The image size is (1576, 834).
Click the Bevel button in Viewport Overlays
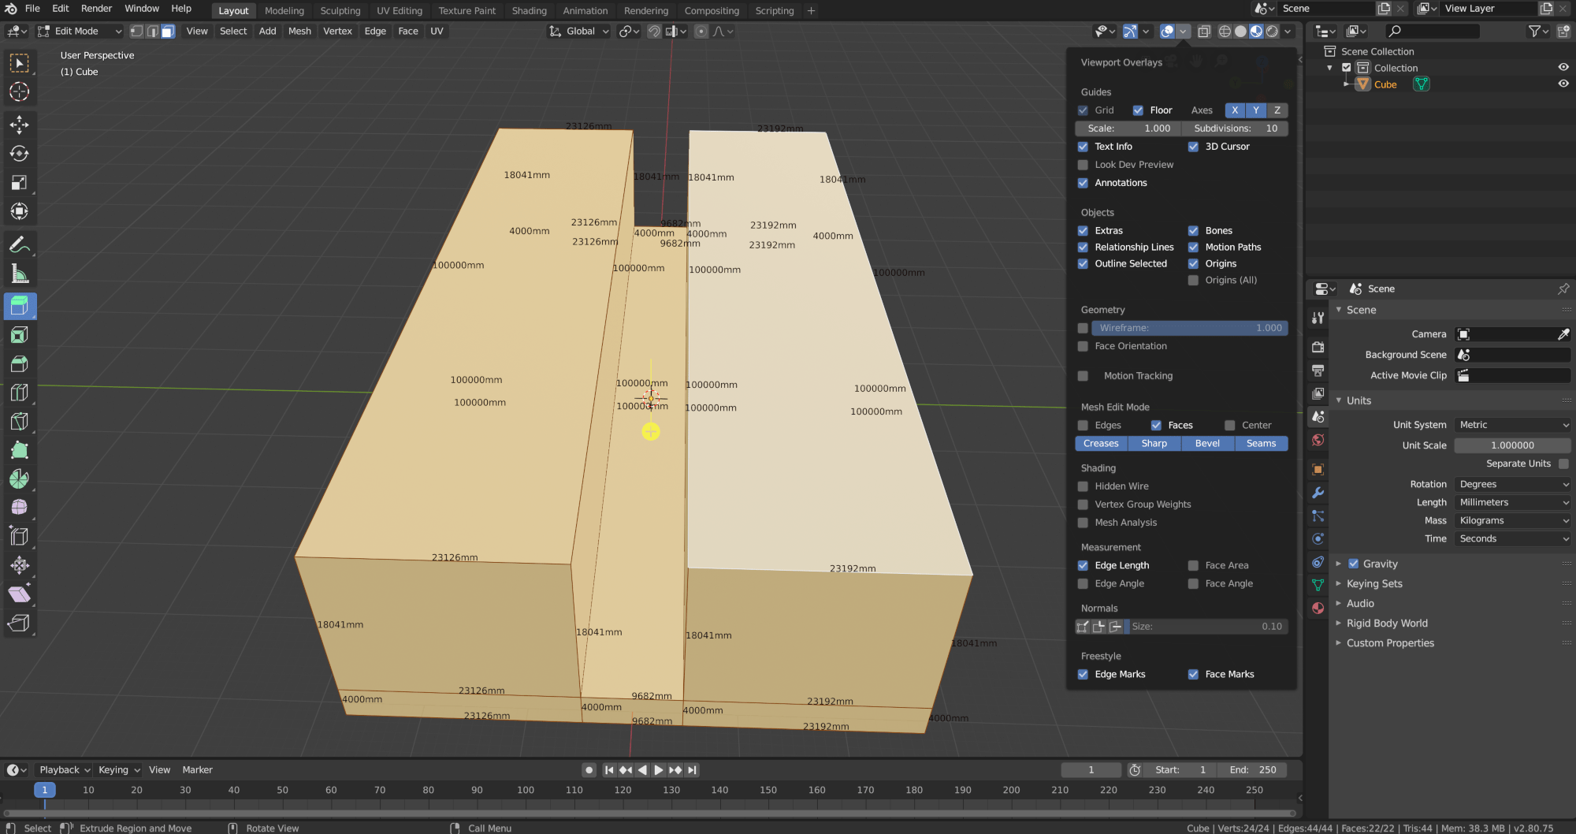1208,443
